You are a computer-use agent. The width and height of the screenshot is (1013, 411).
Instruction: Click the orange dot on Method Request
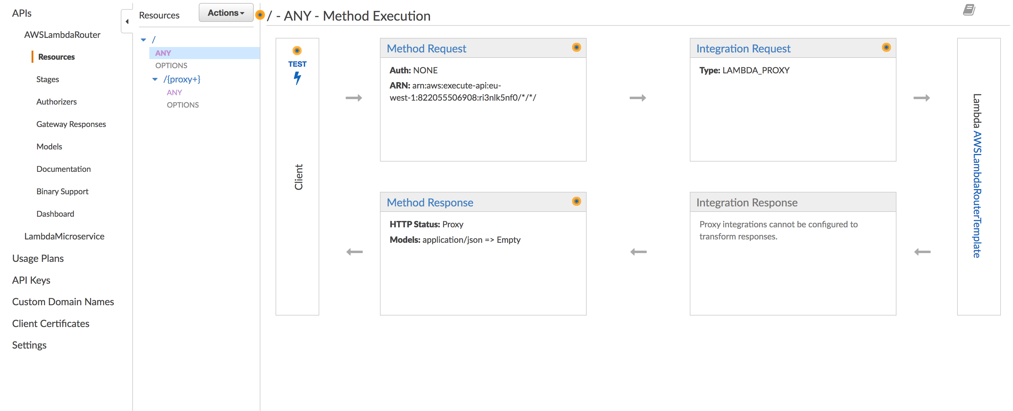point(576,47)
